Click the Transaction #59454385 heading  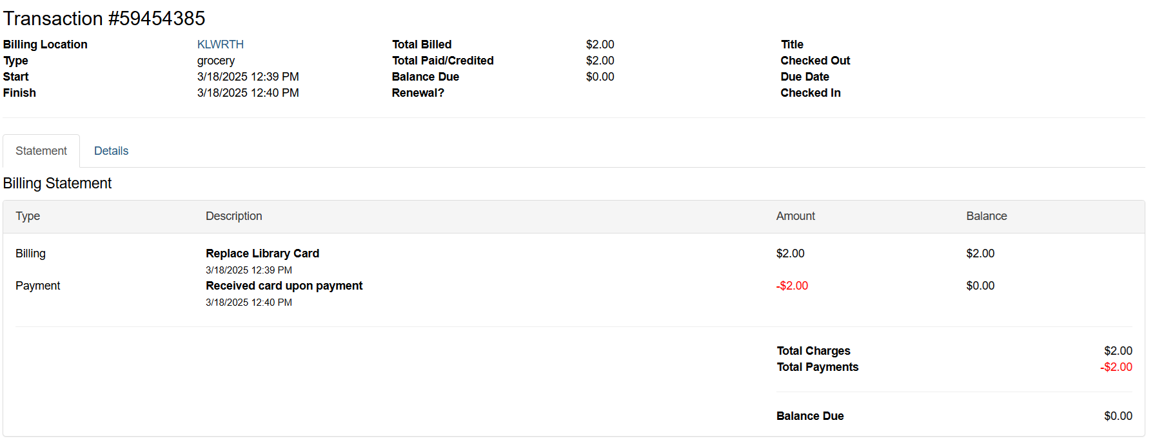point(104,19)
